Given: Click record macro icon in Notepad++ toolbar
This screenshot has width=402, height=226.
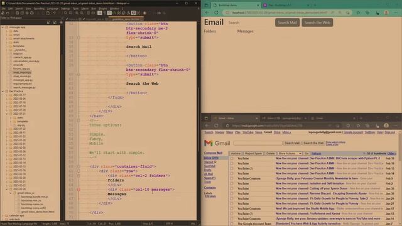Looking at the screenshot, I should tap(144, 13).
